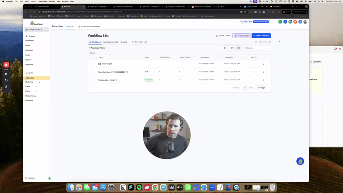Open the orange notifications bell
Image resolution: width=343 pixels, height=193 pixels.
tap(295, 22)
